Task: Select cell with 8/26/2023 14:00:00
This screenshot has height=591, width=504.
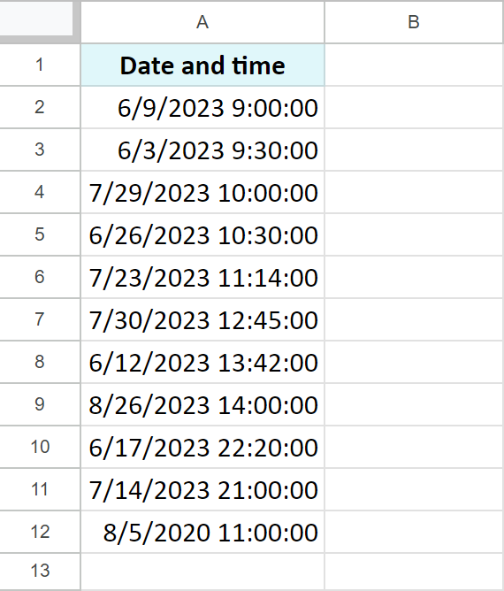Action: click(x=202, y=404)
